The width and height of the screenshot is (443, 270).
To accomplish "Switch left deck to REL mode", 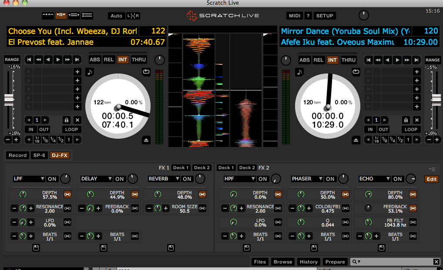I will 108,60.
